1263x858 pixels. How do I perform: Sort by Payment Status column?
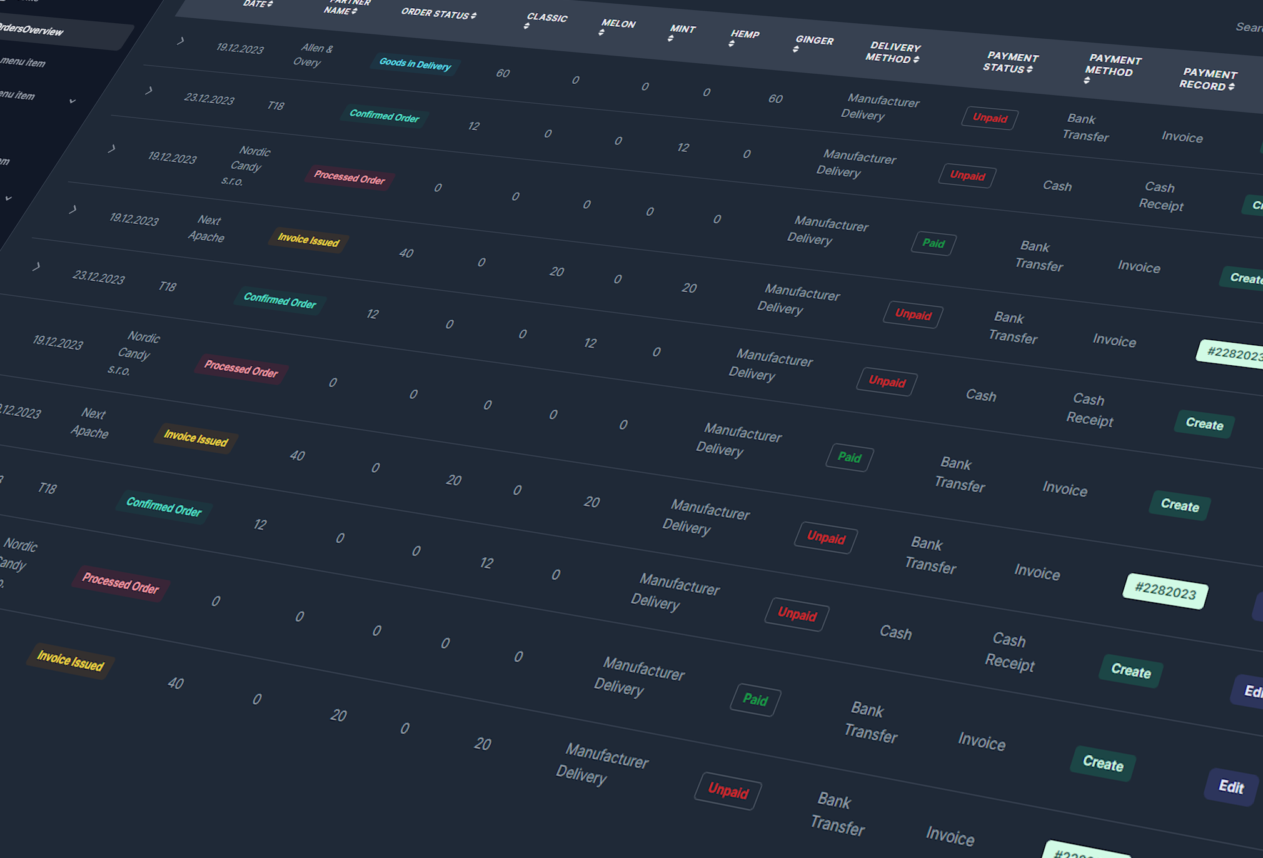(1010, 63)
